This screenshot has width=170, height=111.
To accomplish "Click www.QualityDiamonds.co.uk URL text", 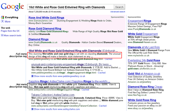I will pos(43,42).
